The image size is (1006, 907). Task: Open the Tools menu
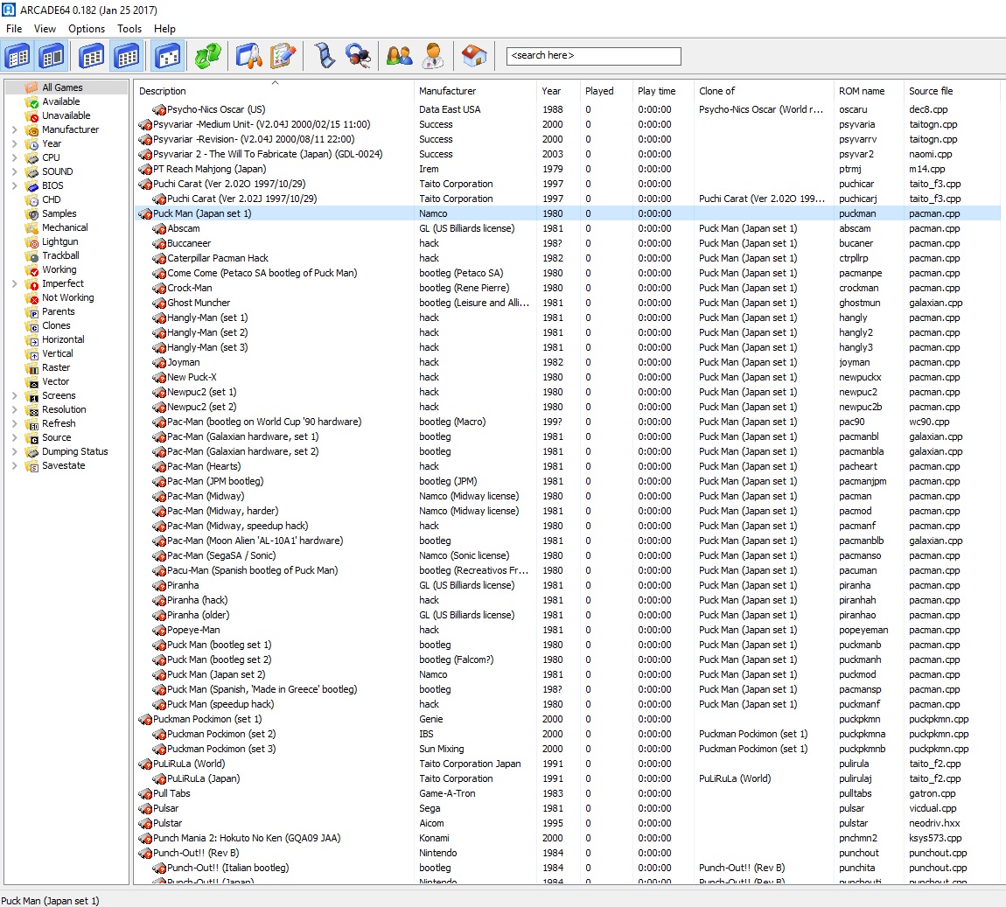pyautogui.click(x=129, y=29)
